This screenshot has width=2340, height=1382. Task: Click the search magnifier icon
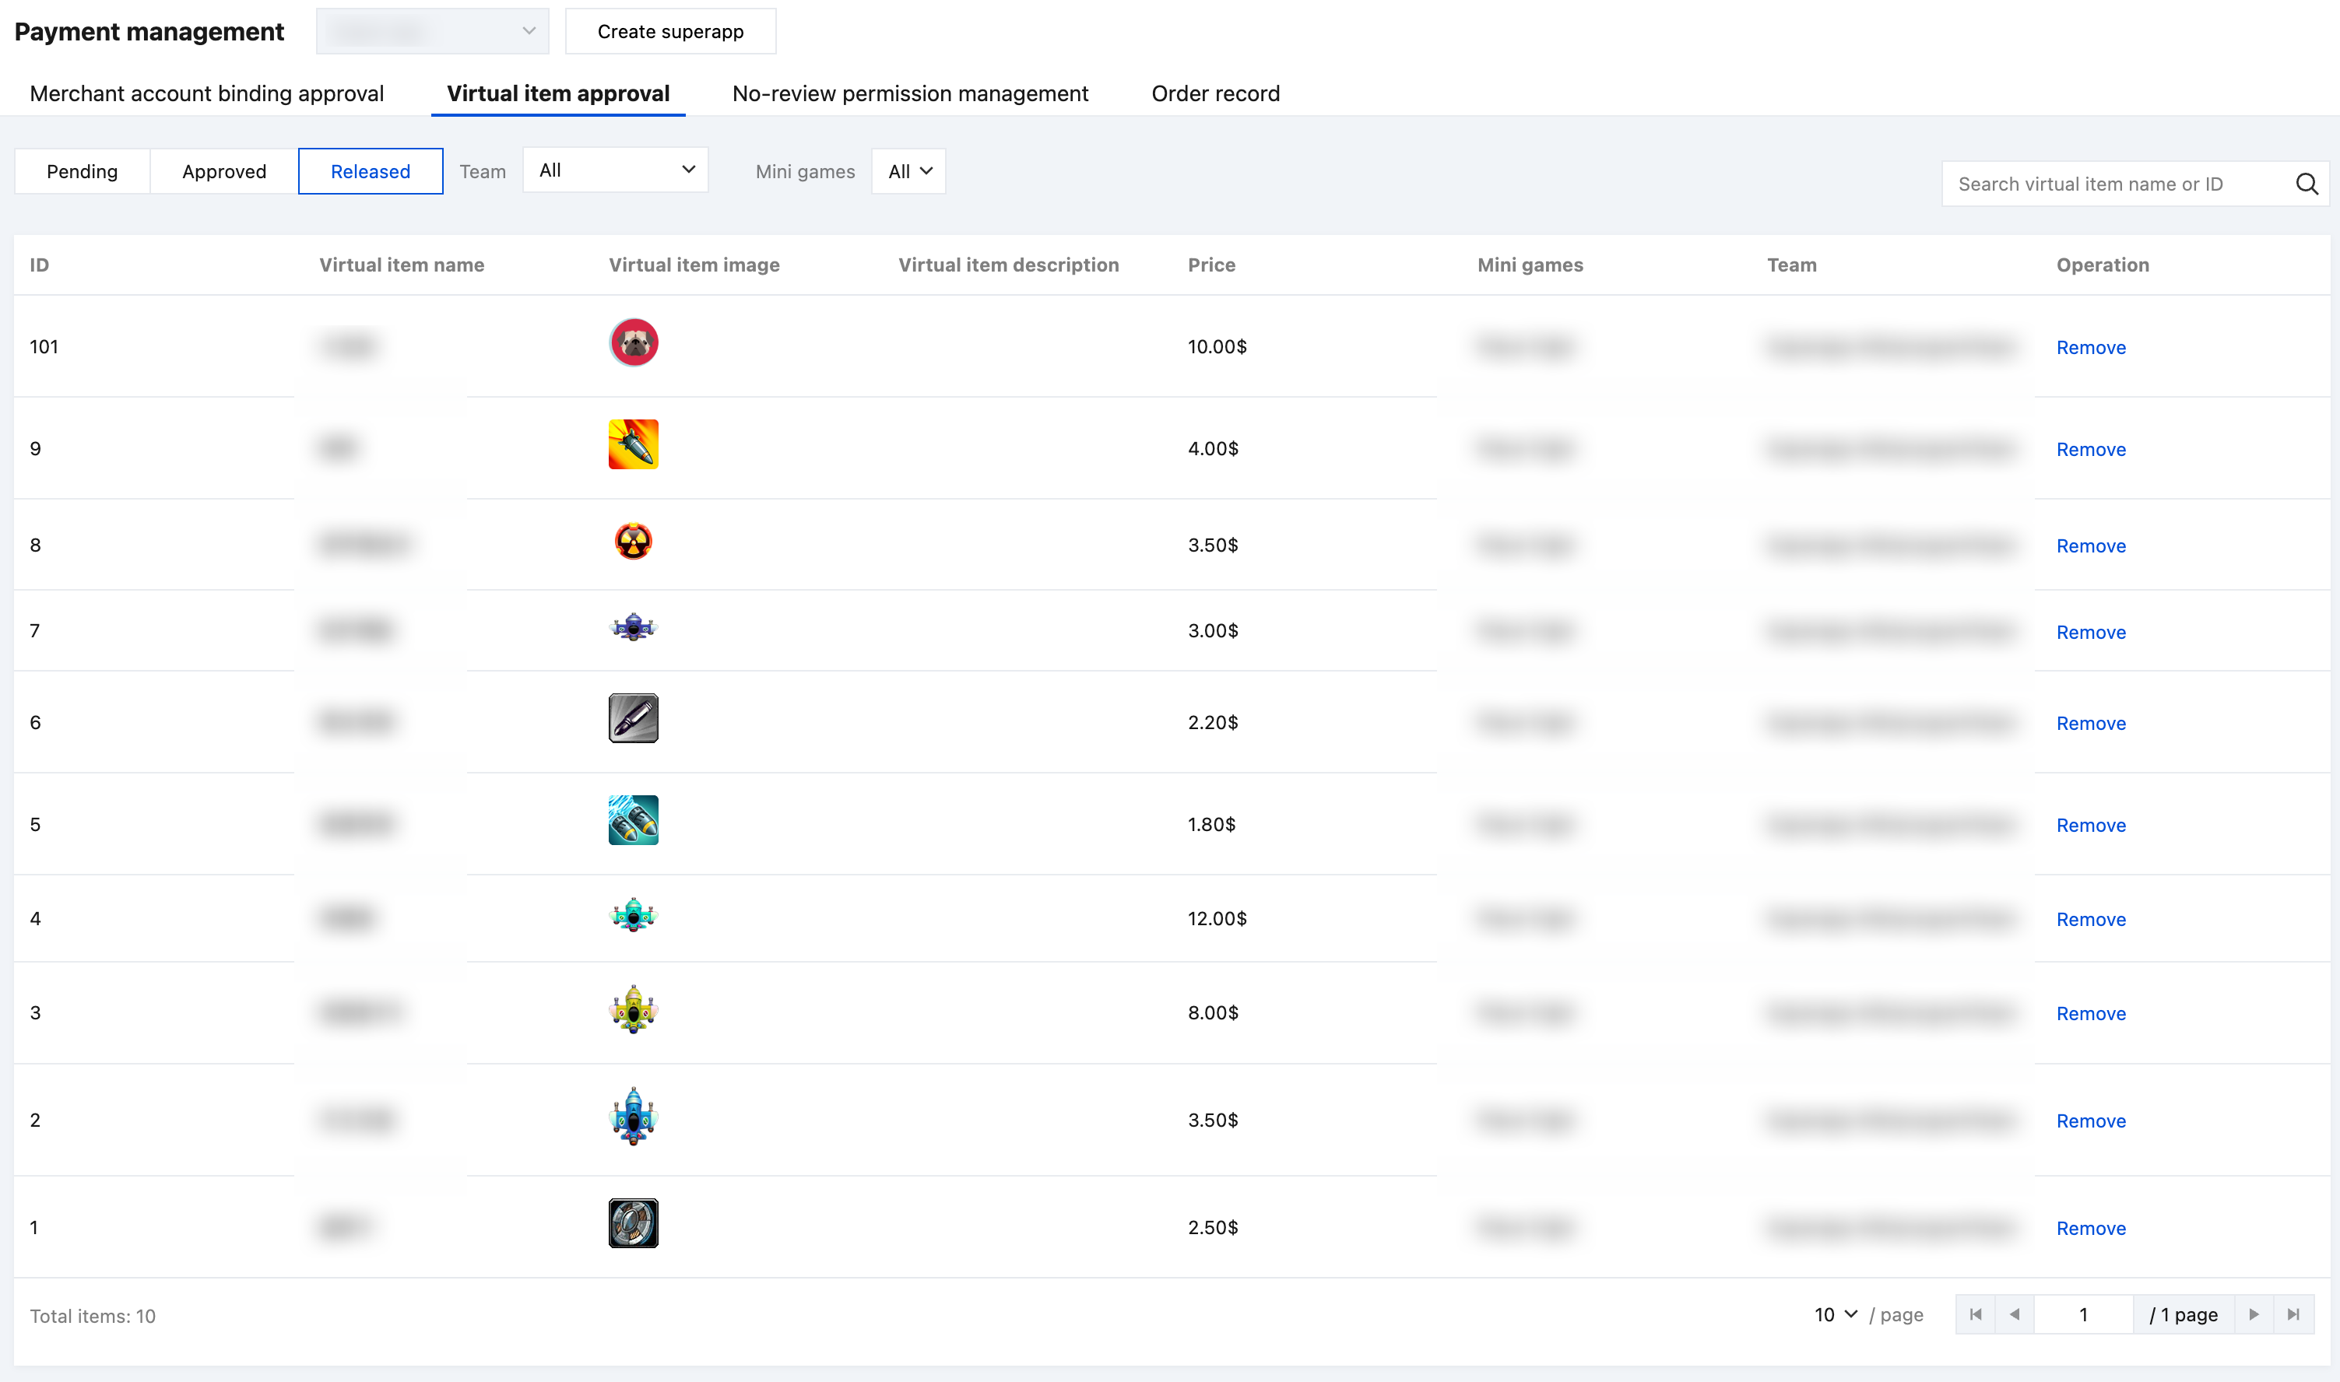(x=2306, y=184)
